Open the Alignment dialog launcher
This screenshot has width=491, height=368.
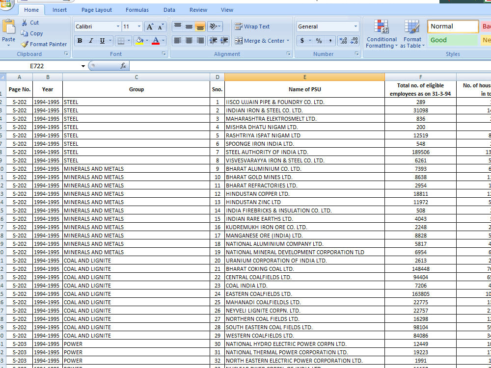pos(288,54)
